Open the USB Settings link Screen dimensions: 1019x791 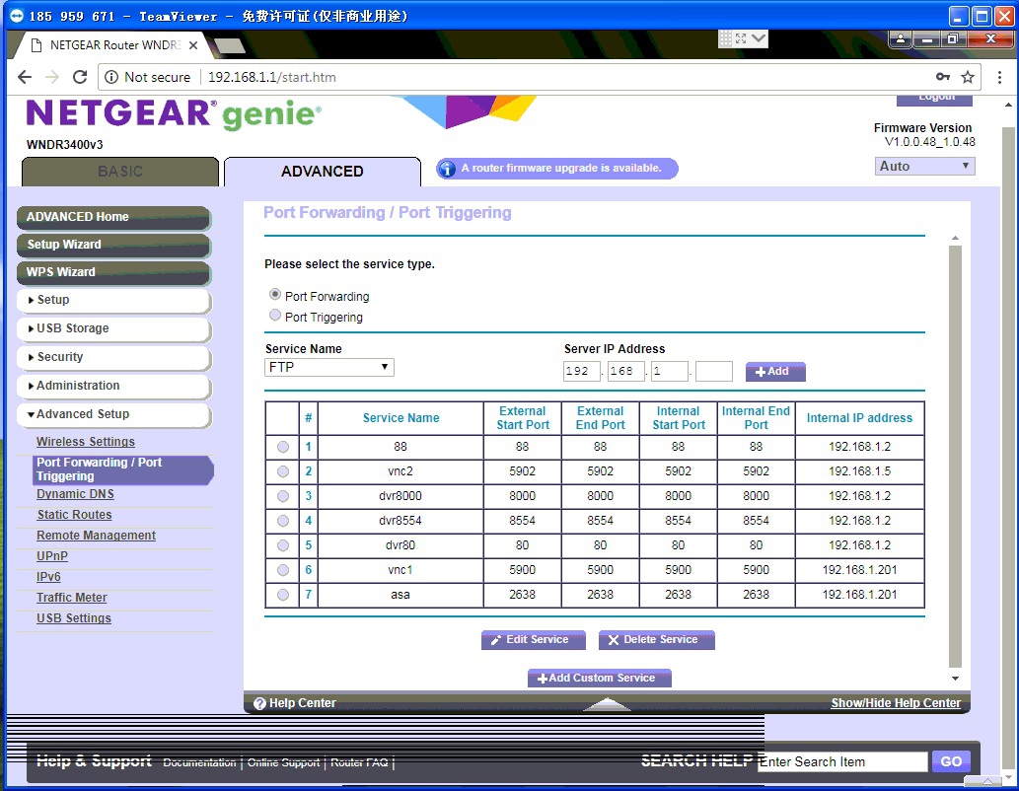tap(73, 618)
